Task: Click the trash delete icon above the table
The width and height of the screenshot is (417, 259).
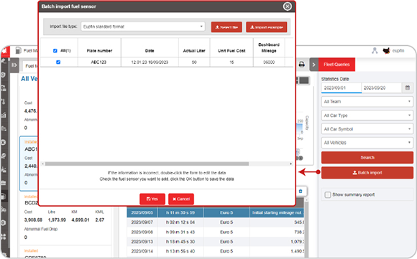Action: 301,191
